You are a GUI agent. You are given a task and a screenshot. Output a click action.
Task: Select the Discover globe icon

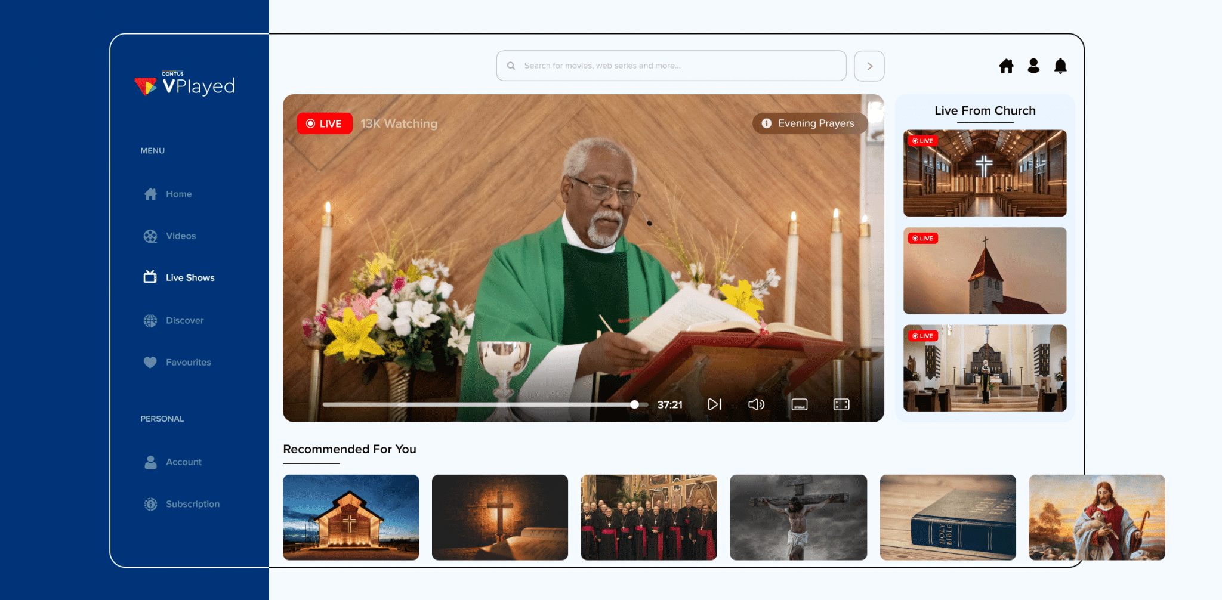[x=149, y=320]
